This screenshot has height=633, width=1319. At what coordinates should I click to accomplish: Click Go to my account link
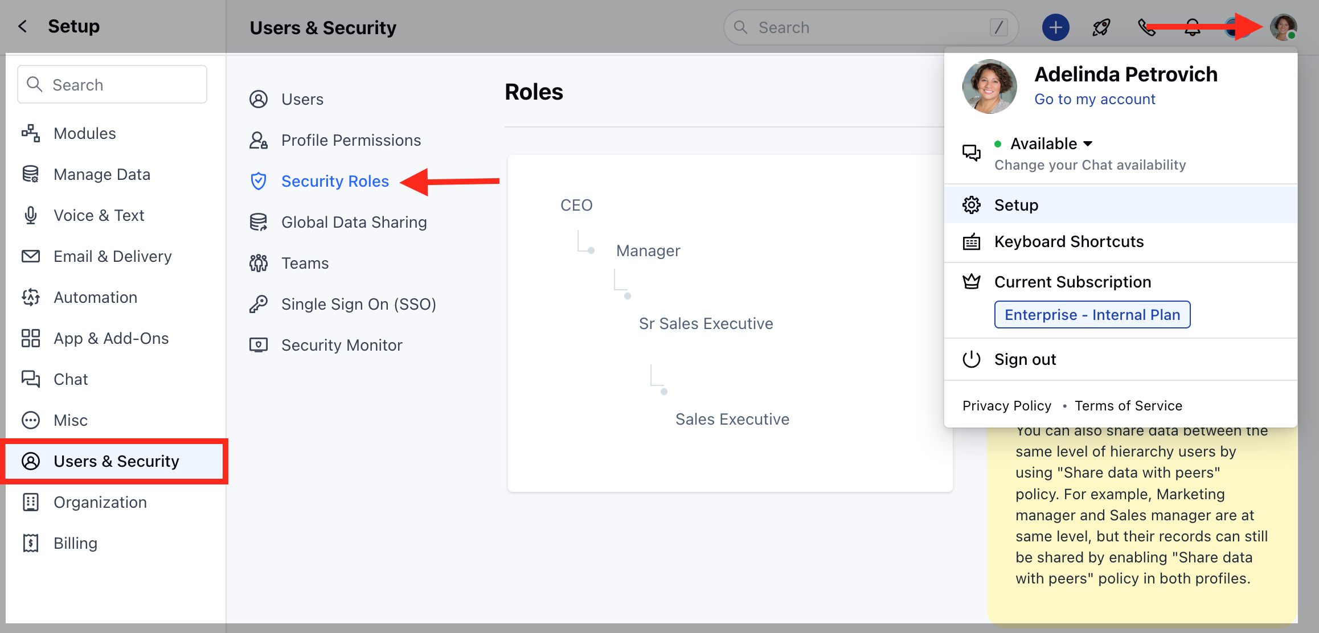(1095, 99)
